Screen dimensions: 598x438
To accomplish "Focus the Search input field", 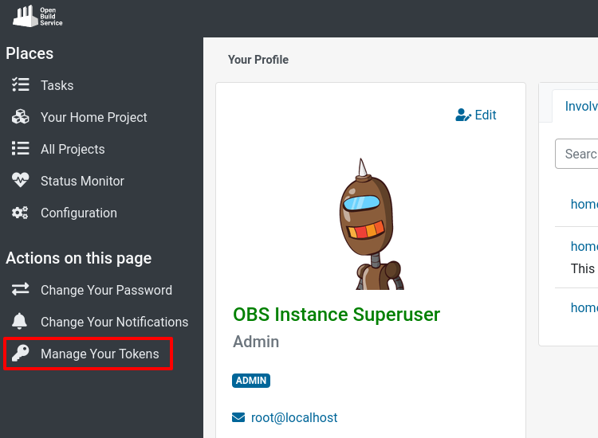I will click(x=578, y=154).
